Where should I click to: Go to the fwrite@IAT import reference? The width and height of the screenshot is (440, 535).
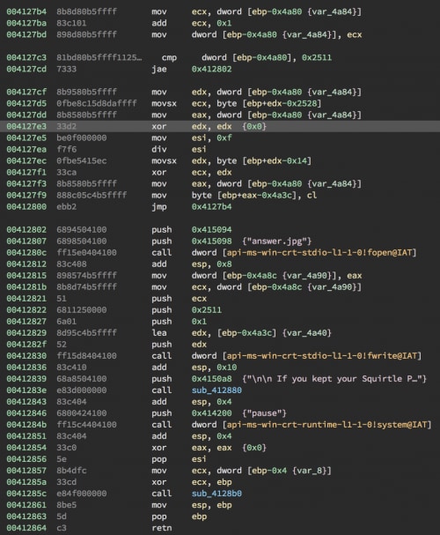322,356
